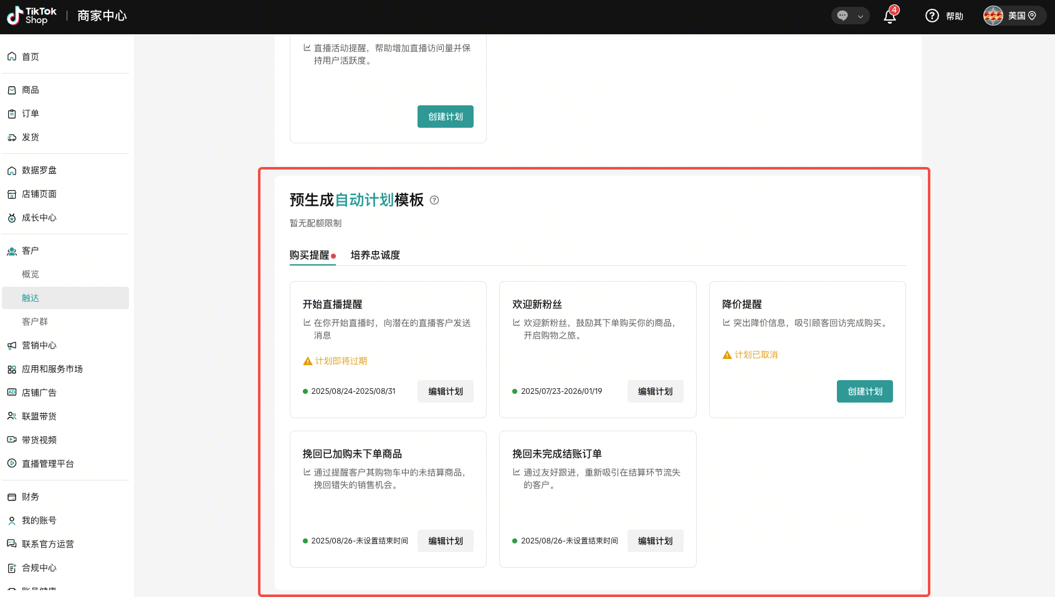Click the help question mark icon
This screenshot has height=597, width=1055.
pos(932,16)
